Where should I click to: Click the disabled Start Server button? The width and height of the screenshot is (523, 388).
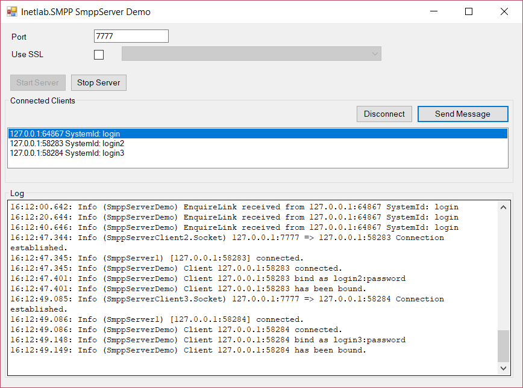pos(38,82)
